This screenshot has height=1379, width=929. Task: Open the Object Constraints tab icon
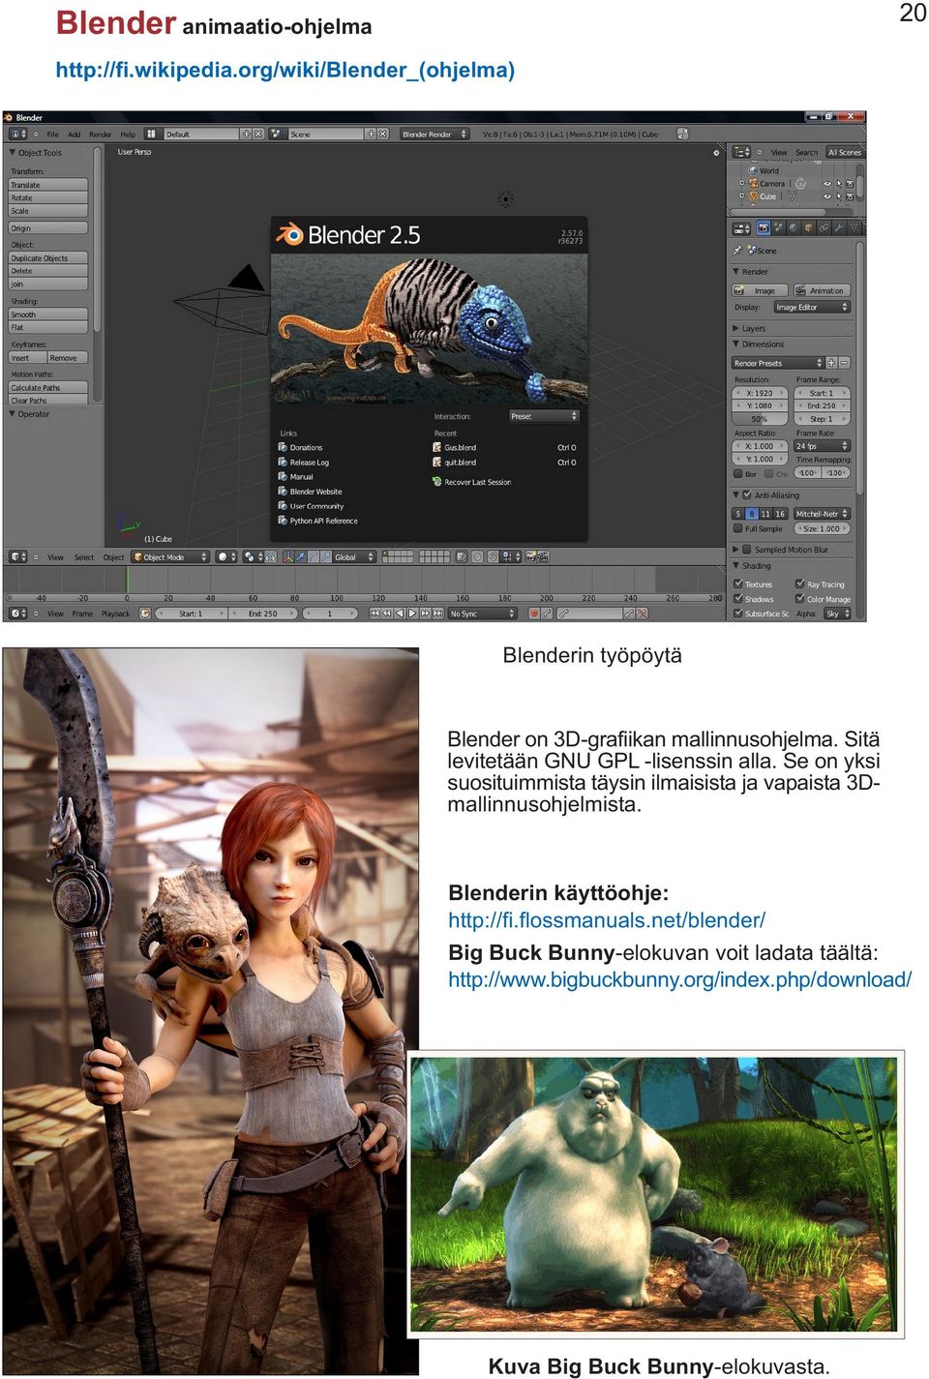pyautogui.click(x=824, y=228)
